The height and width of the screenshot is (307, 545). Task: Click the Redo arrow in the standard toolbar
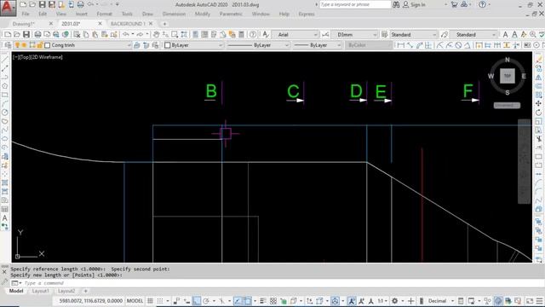(x=140, y=34)
